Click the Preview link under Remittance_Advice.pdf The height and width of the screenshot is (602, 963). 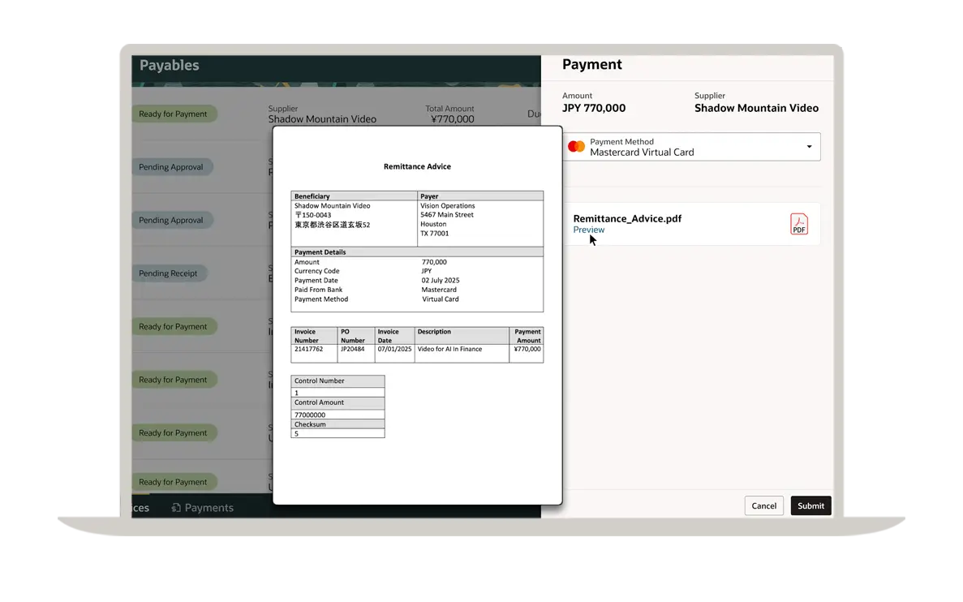pos(588,230)
